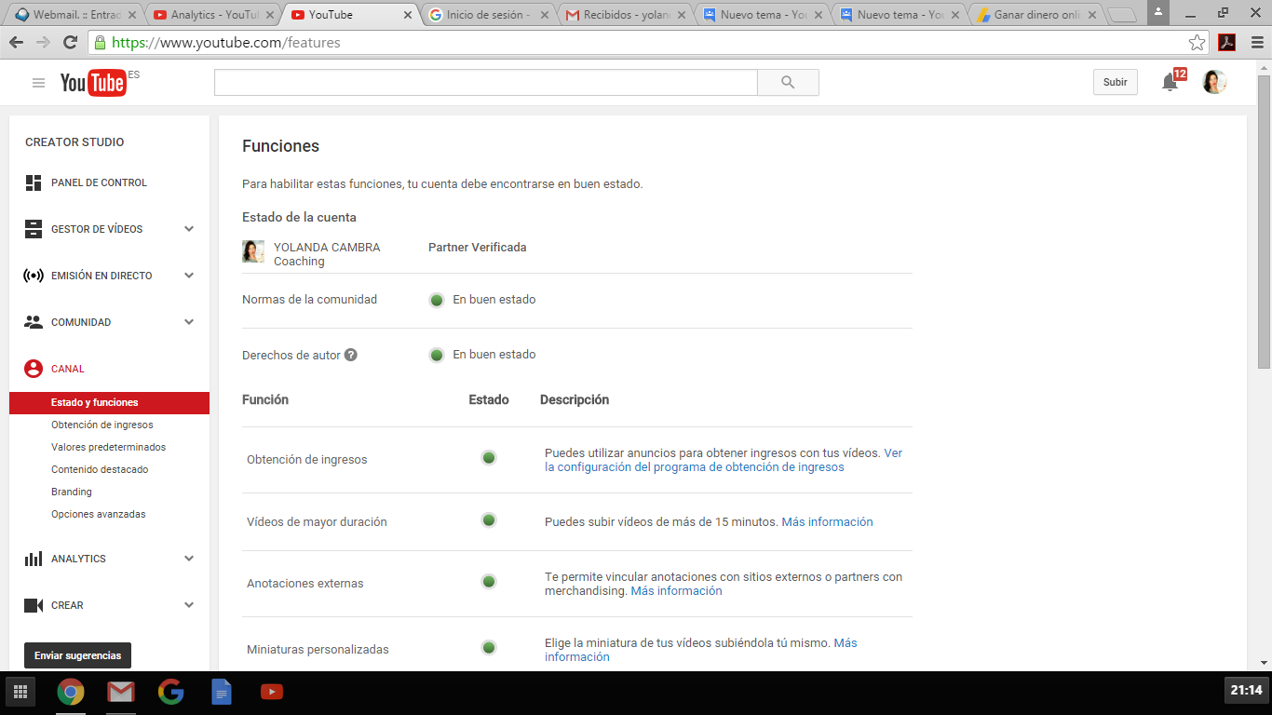Open Chrome from the taskbar

click(71, 692)
